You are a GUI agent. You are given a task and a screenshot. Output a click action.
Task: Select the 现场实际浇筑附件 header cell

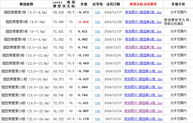(x=143, y=4)
